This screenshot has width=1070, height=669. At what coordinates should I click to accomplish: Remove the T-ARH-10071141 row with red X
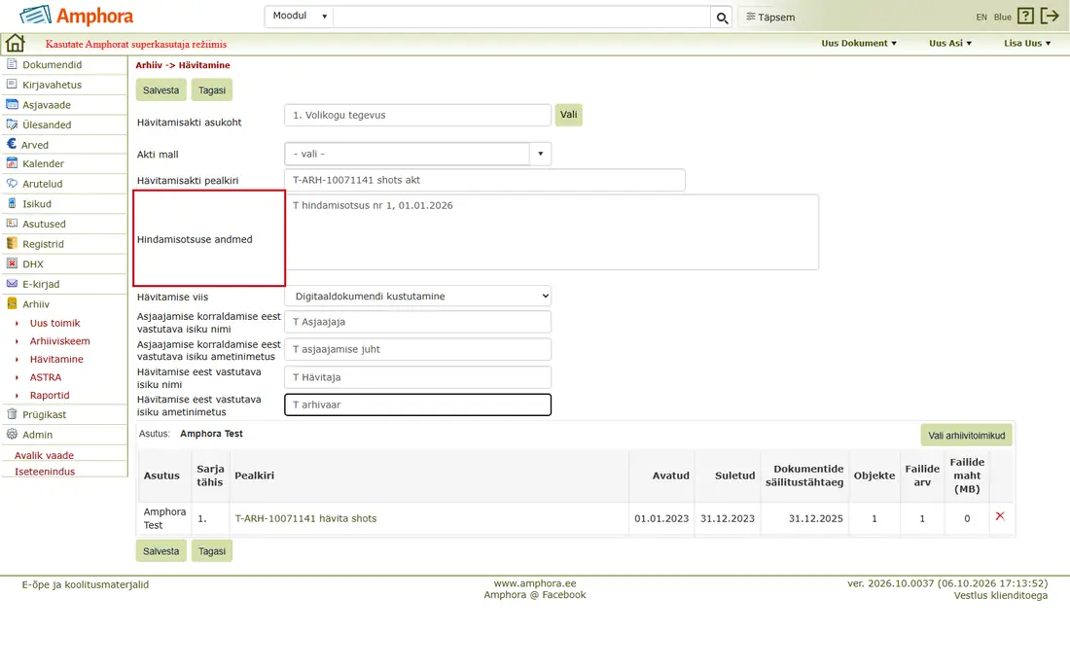(1000, 516)
